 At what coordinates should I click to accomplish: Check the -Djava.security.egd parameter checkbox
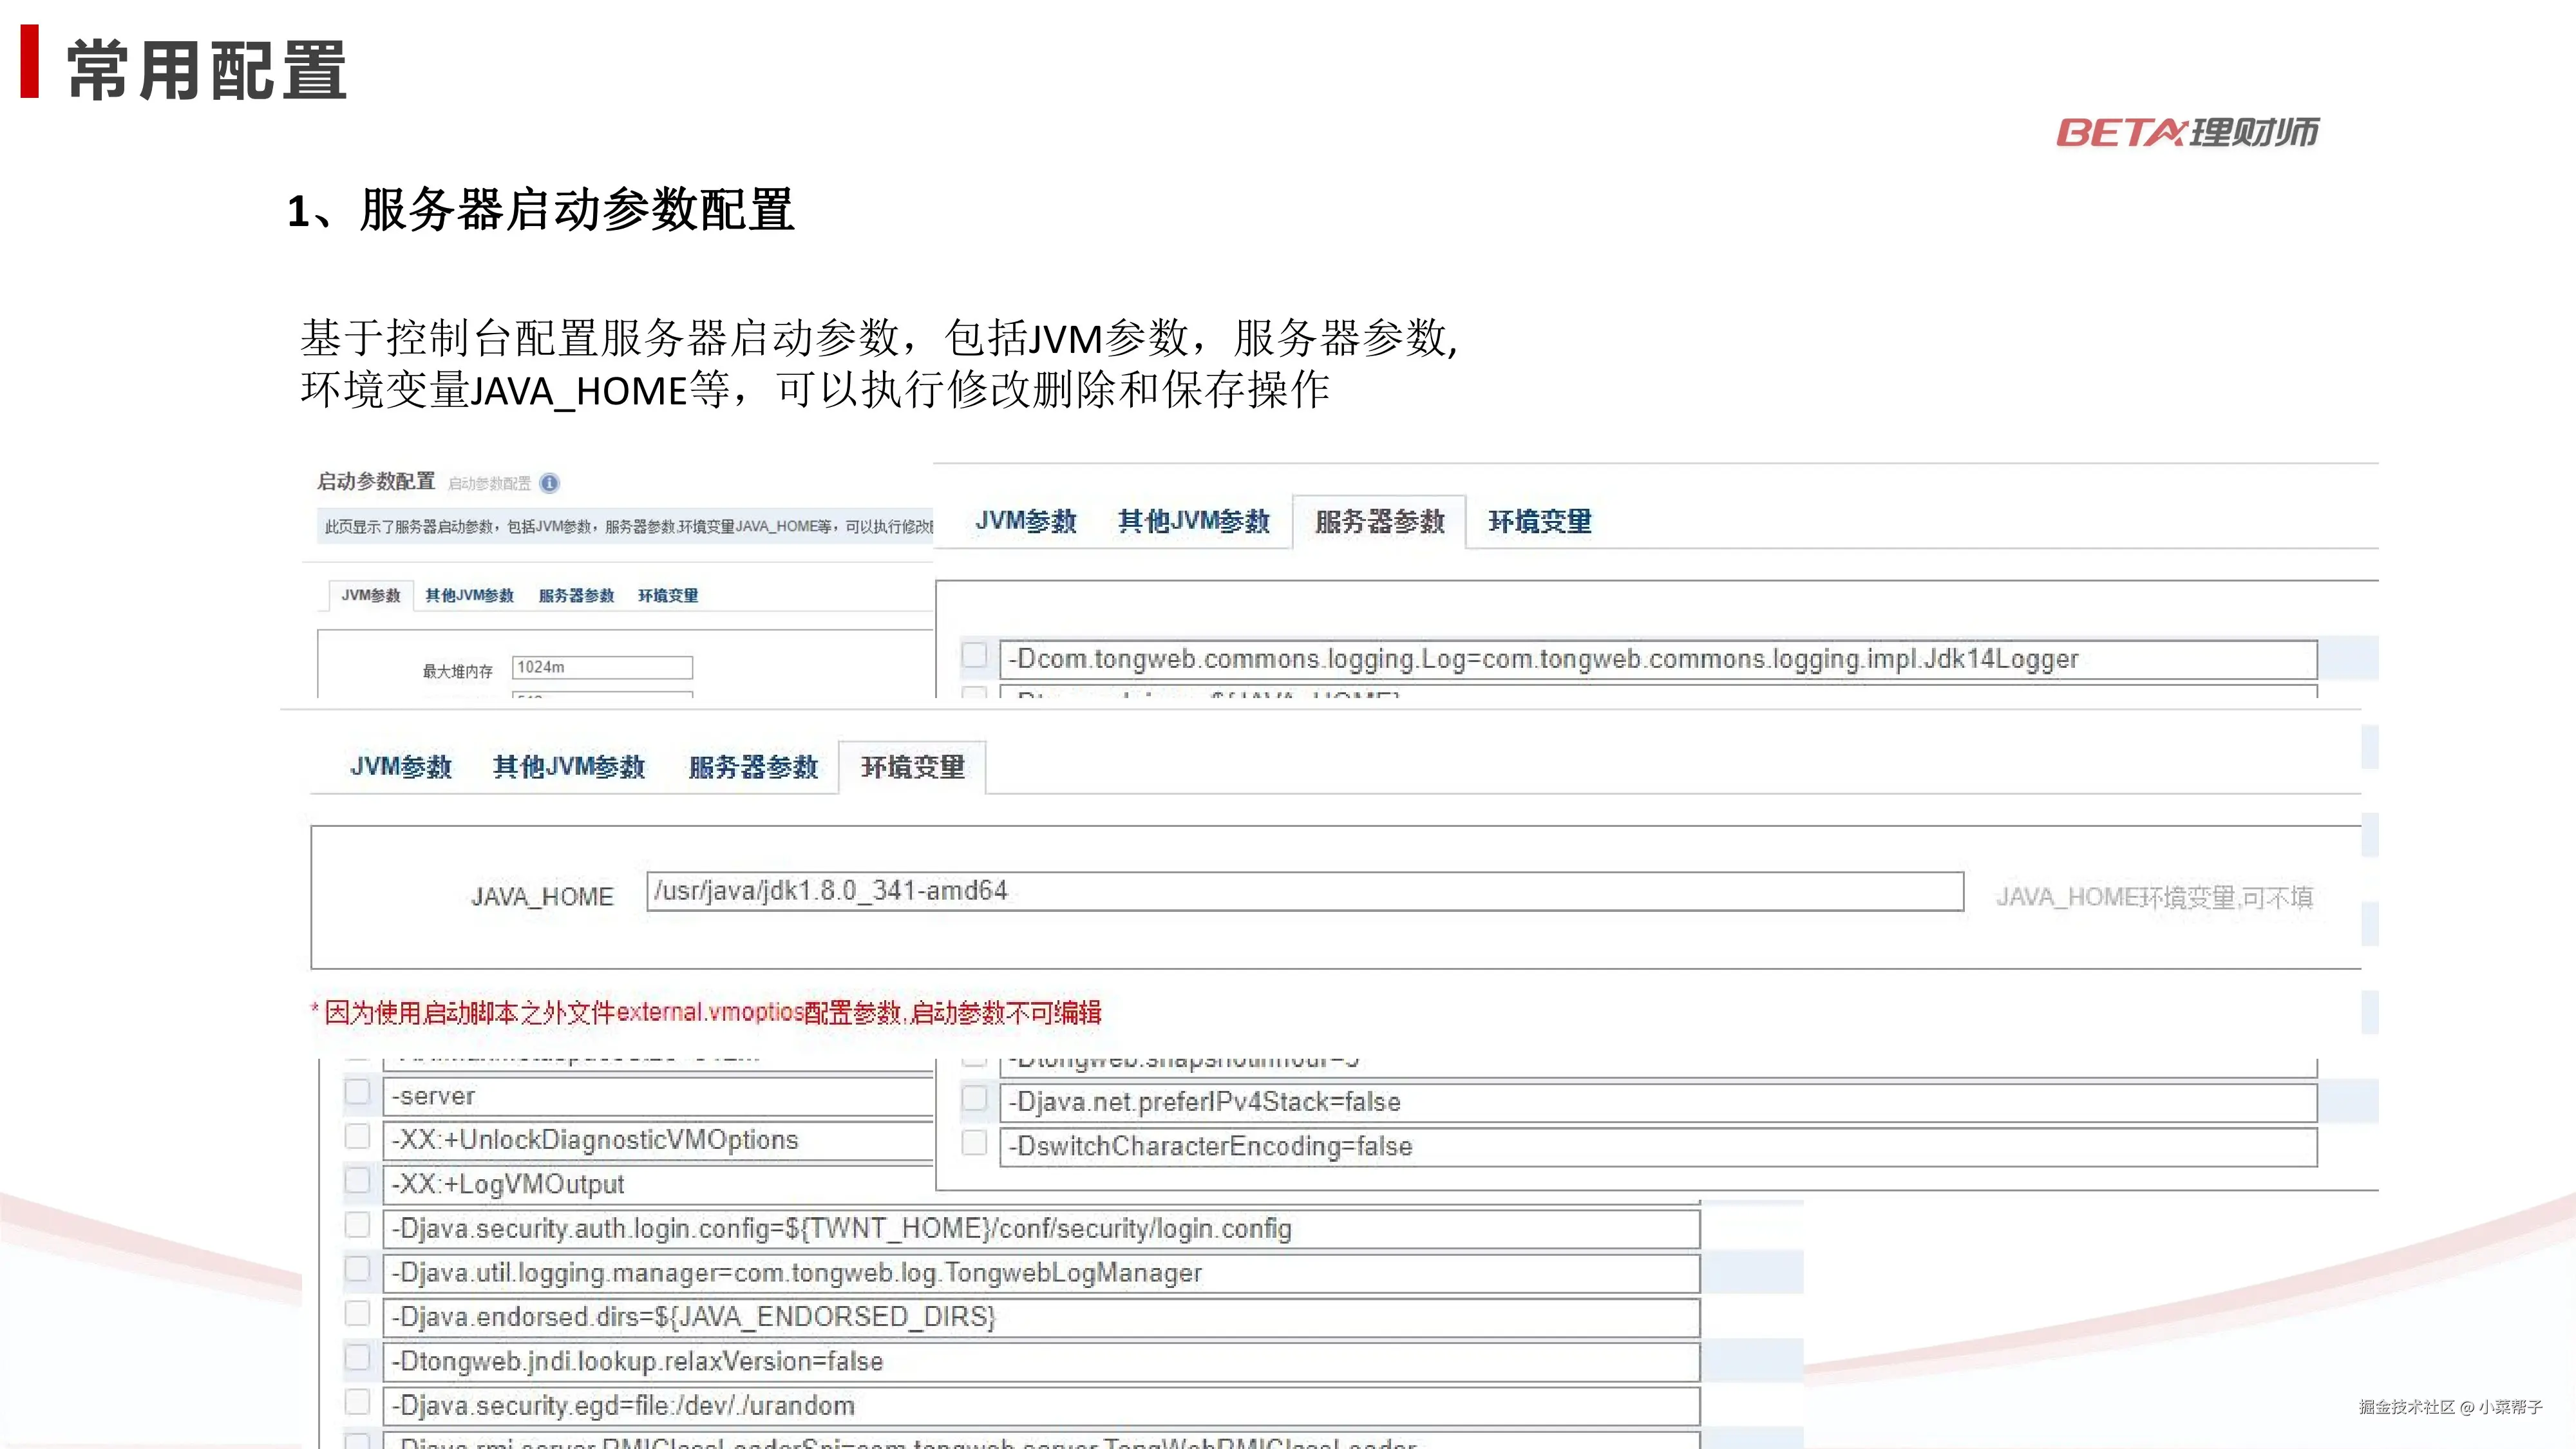(x=357, y=1402)
